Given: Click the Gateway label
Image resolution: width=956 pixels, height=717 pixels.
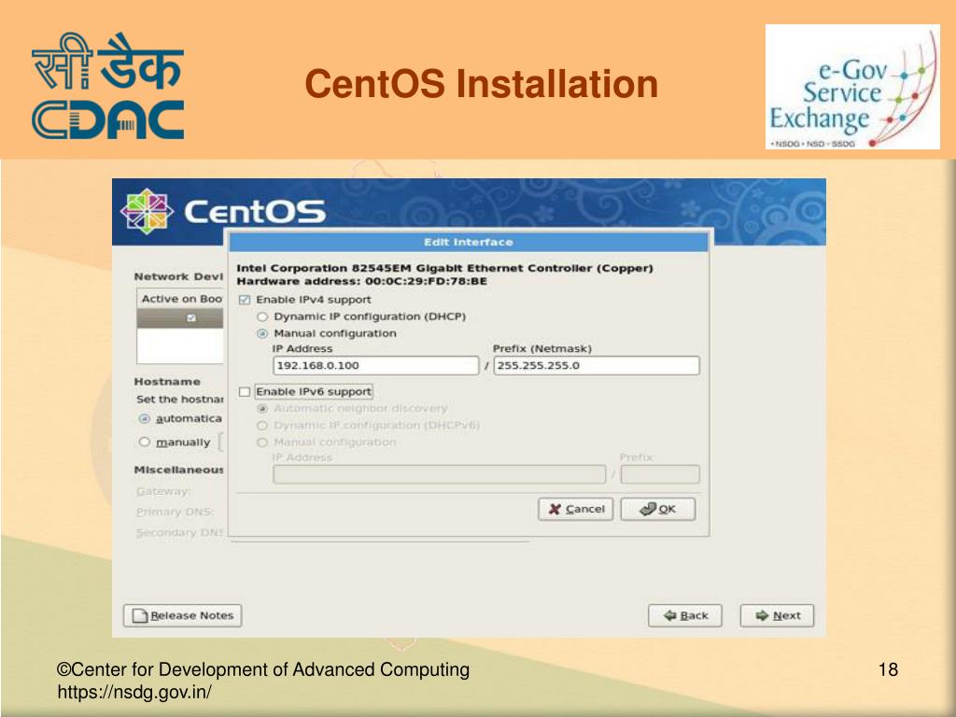Looking at the screenshot, I should click(x=162, y=491).
